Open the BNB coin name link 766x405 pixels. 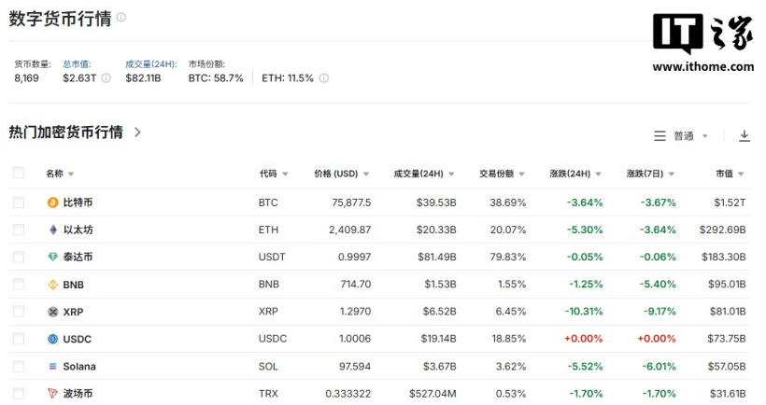73,285
